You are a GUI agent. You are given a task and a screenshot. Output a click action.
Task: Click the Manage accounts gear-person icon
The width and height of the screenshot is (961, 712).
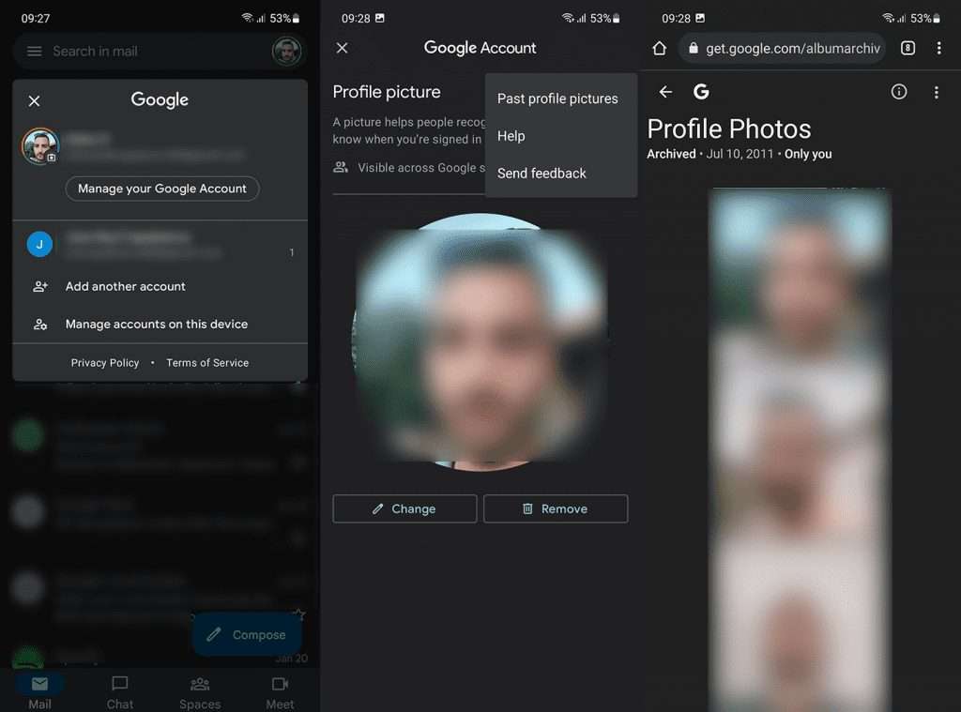point(40,325)
